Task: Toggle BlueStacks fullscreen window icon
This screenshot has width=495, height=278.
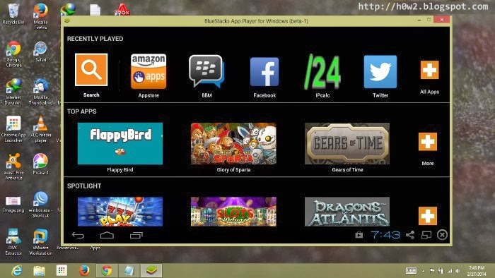Action: (426, 235)
